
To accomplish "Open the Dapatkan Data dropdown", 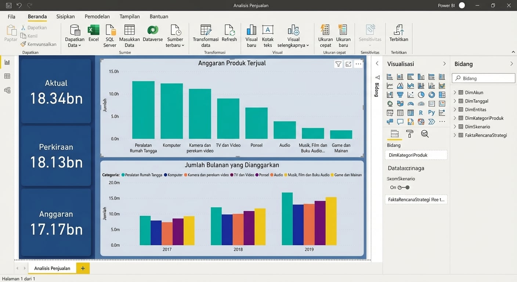I will tap(75, 42).
